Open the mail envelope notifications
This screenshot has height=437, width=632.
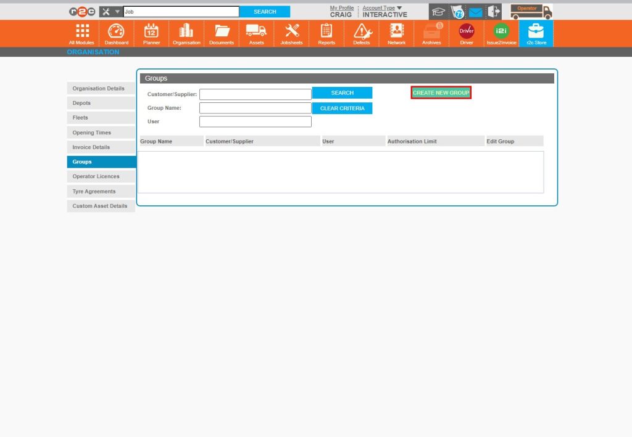point(477,11)
